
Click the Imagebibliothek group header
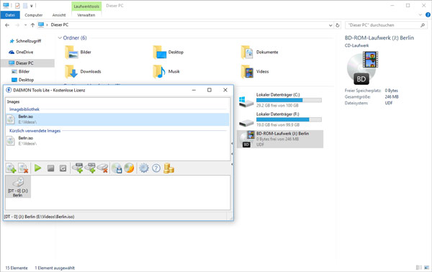point(24,109)
